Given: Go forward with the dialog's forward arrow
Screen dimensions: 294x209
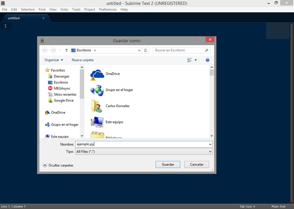Looking at the screenshot, I should point(53,50).
